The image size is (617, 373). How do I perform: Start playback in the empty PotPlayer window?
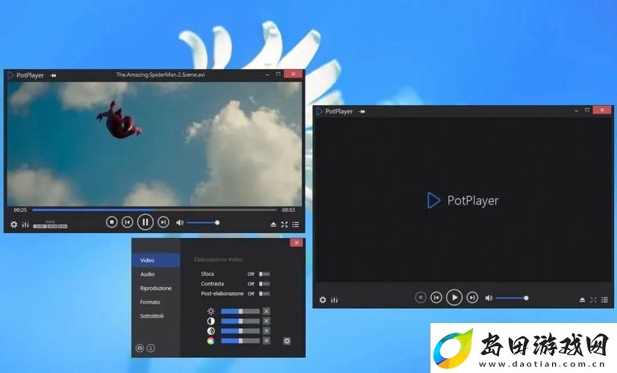pyautogui.click(x=454, y=298)
